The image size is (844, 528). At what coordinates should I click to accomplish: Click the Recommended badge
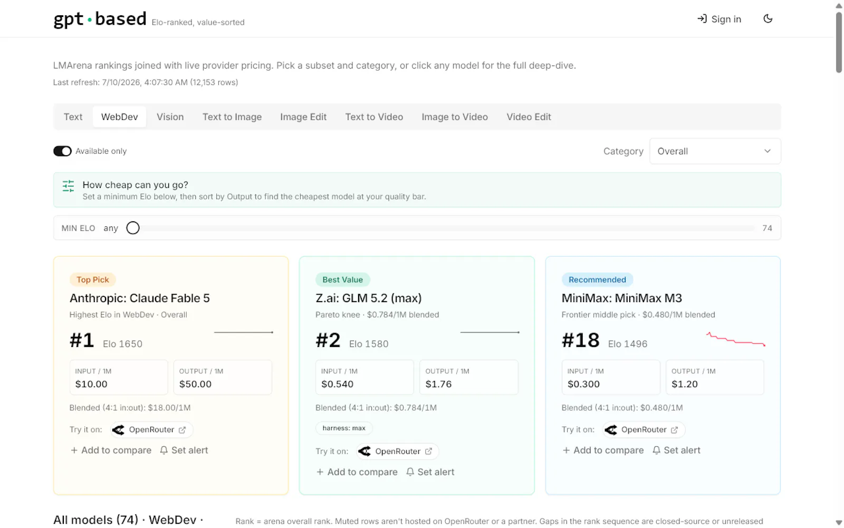tap(597, 280)
